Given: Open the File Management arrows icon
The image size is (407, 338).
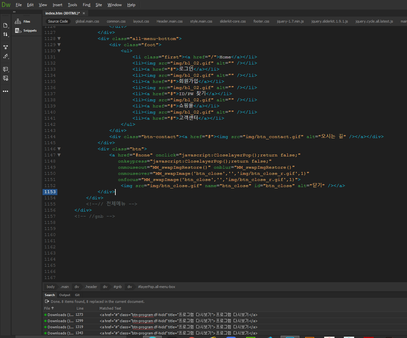Looking at the screenshot, I should coord(5,35).
